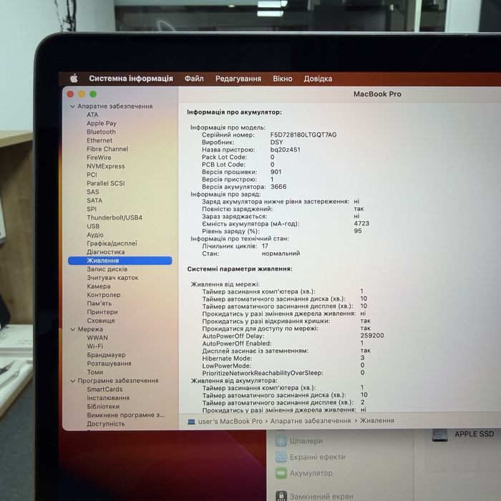The height and width of the screenshot is (501, 501).
Task: Select FireWire in the sidebar
Action: click(99, 157)
